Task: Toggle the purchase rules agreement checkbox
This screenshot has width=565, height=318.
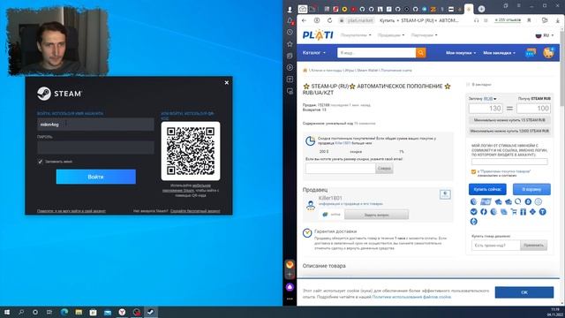Action: [x=473, y=172]
